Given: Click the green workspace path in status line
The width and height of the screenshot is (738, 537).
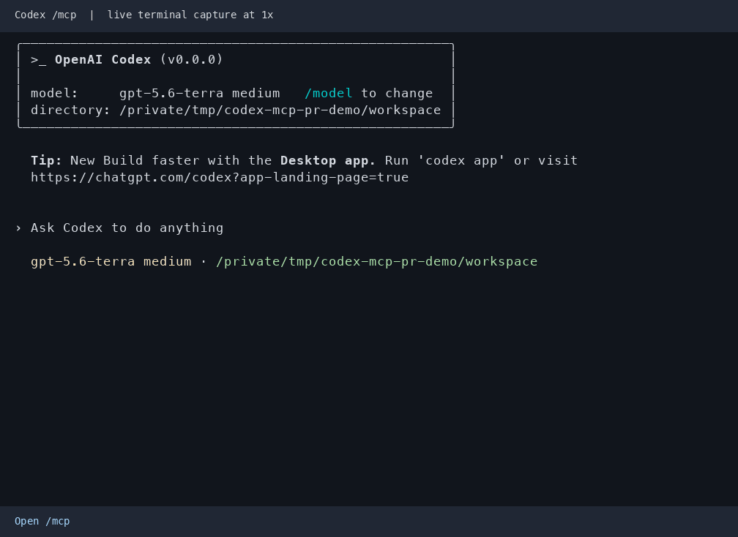Looking at the screenshot, I should (x=376, y=261).
